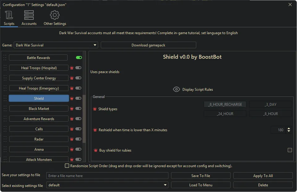Click the Other Settings gear icon
This screenshot has width=297, height=192.
pos(55,15)
